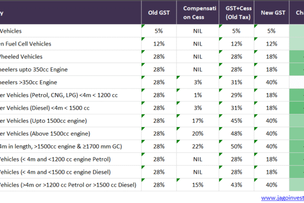
Task: Select the 17% compensation cess cell
Action: point(197,121)
